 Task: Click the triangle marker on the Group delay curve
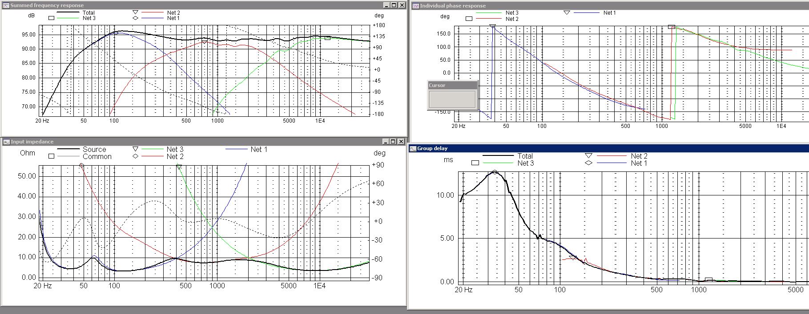pyautogui.click(x=573, y=258)
